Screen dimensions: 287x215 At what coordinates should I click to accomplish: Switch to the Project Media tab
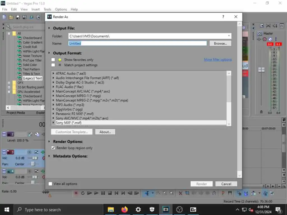[x=16, y=113]
